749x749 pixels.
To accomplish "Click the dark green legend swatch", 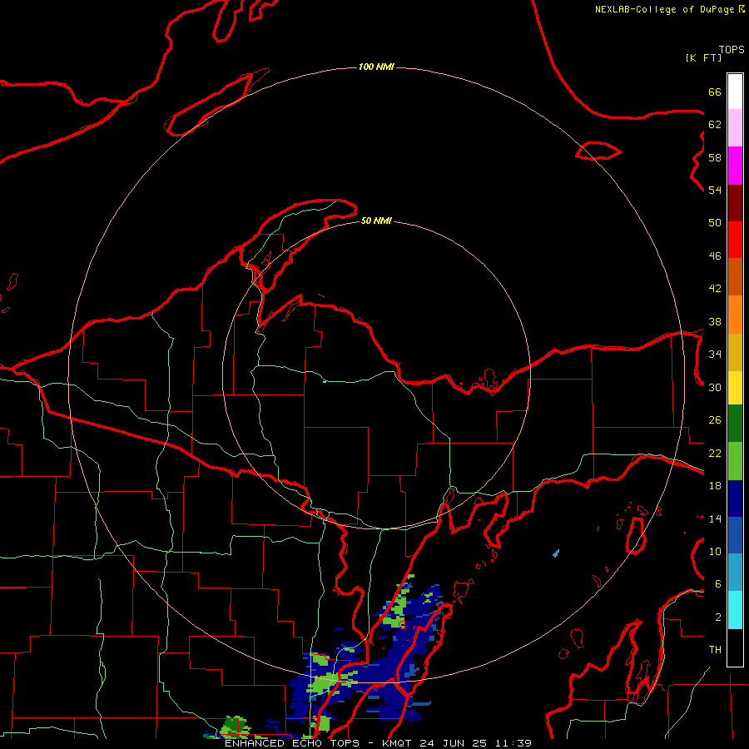I will [x=735, y=424].
